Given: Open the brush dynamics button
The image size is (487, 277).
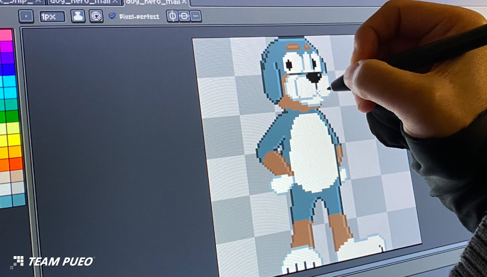Looking at the screenshot, I should coord(96,16).
